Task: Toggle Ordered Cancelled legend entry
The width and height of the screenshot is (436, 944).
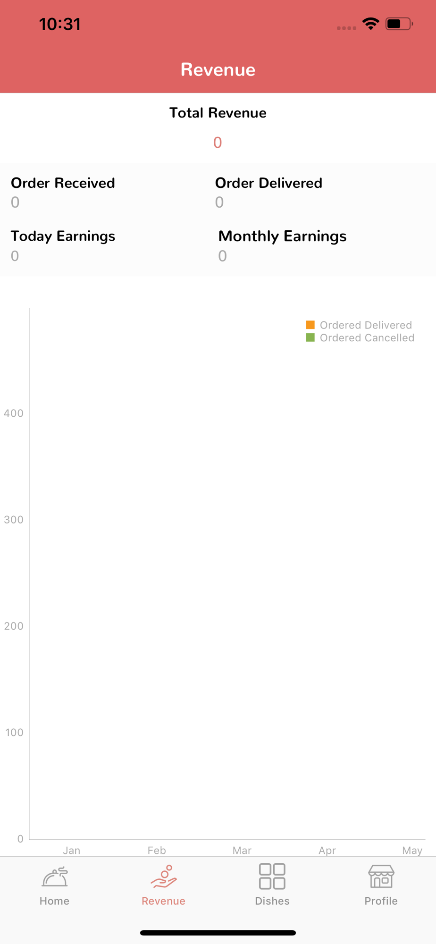Action: pyautogui.click(x=361, y=337)
